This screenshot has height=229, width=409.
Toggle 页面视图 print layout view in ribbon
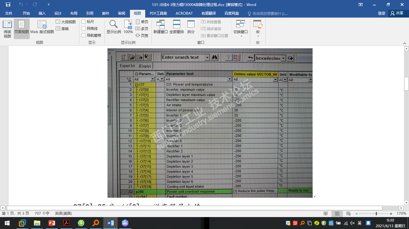coord(22,29)
